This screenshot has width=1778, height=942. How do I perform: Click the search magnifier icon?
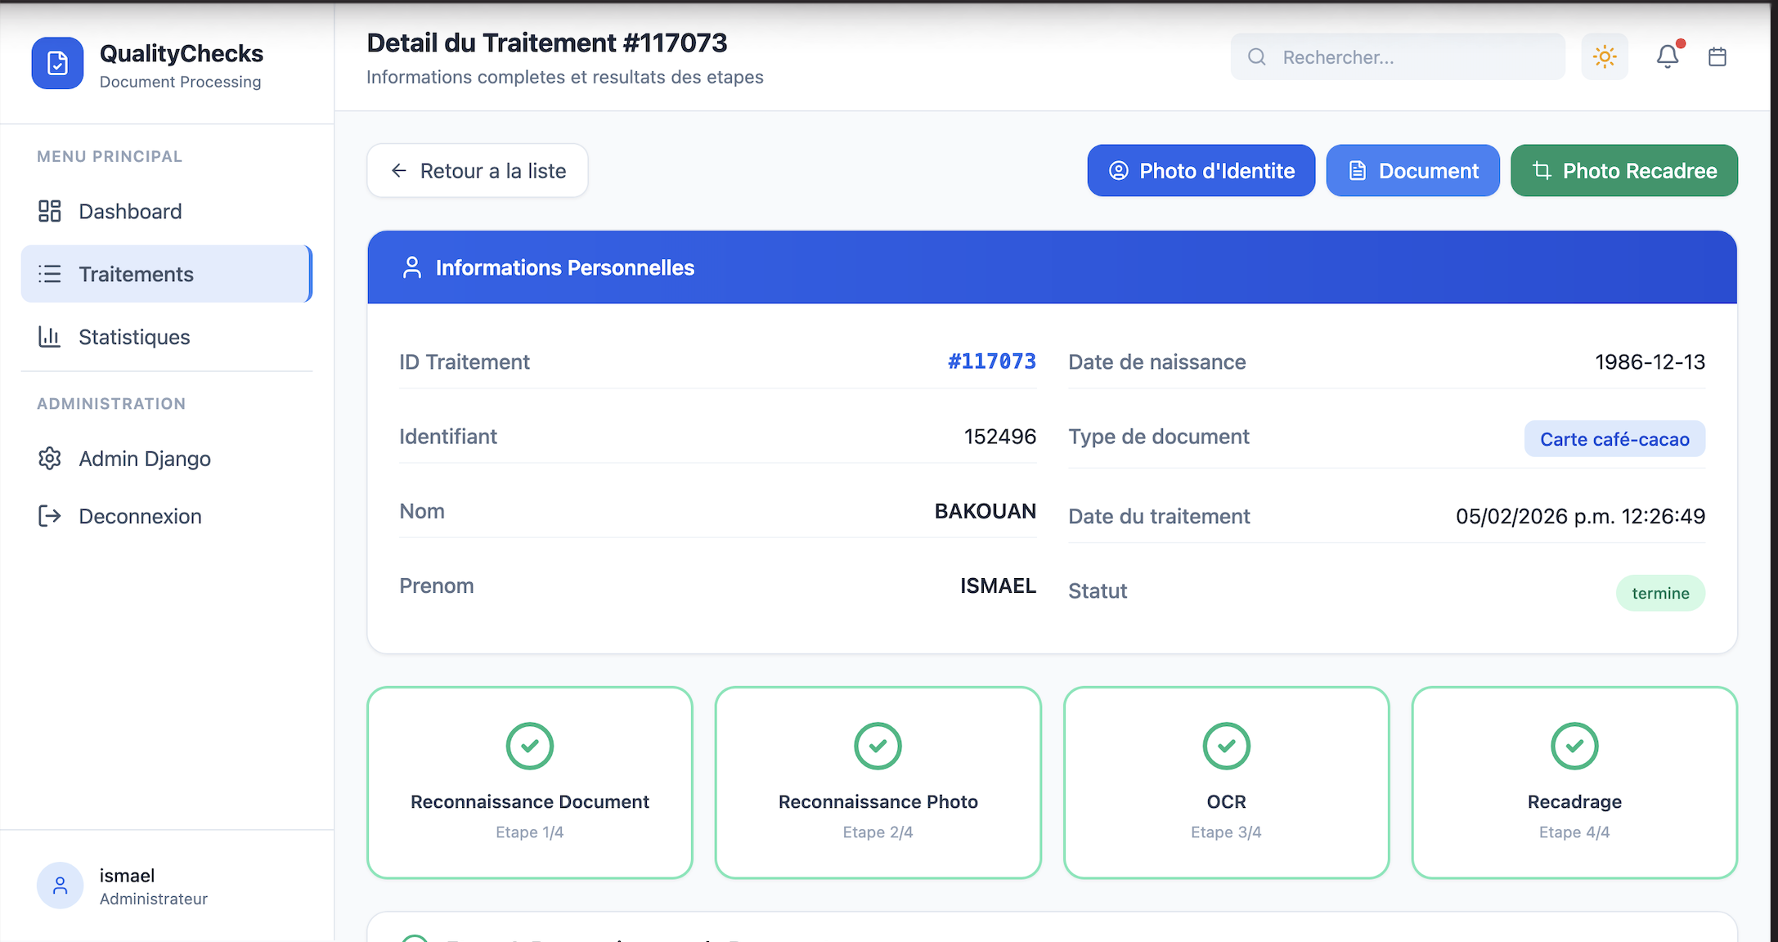tap(1257, 57)
